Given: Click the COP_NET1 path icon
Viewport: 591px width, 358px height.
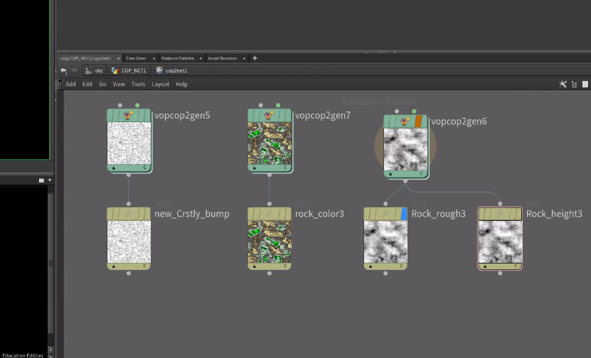Looking at the screenshot, I should pyautogui.click(x=116, y=71).
